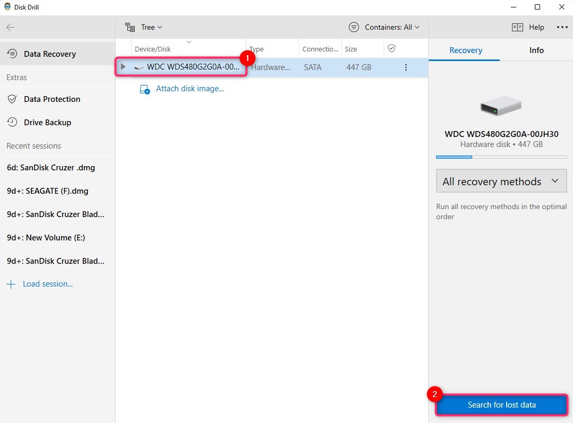Open Data Protection section

58,99
